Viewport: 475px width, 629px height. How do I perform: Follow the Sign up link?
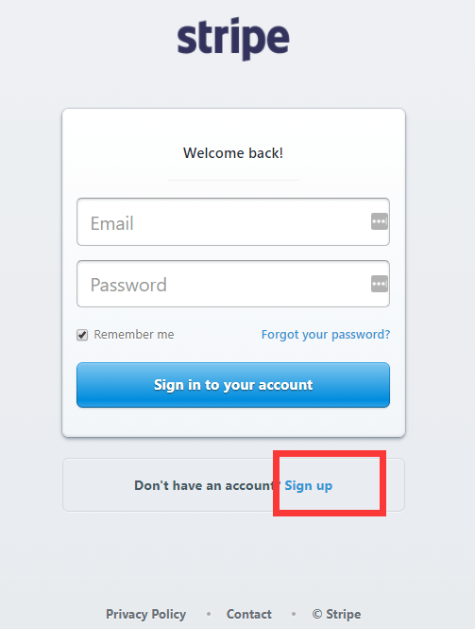pos(309,485)
